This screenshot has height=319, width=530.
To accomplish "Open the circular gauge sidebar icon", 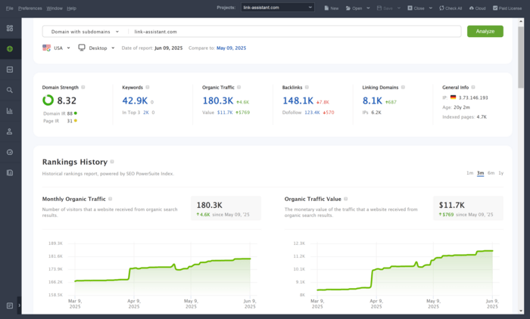I will 10,152.
